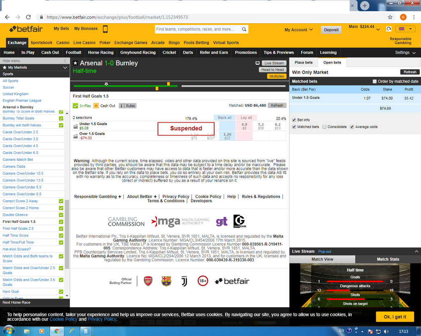Screen dimensions: 421x336
Task: Toggle the In-Play green checkbox
Action: 76,106
